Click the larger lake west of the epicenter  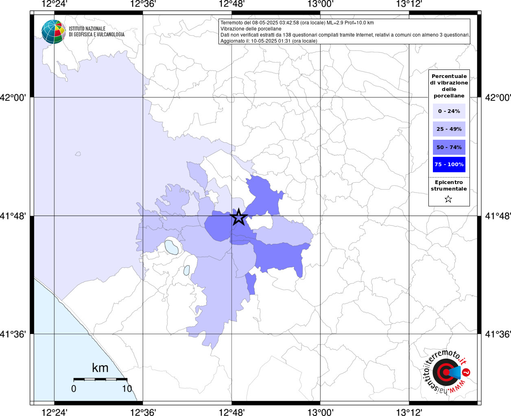[171, 247]
